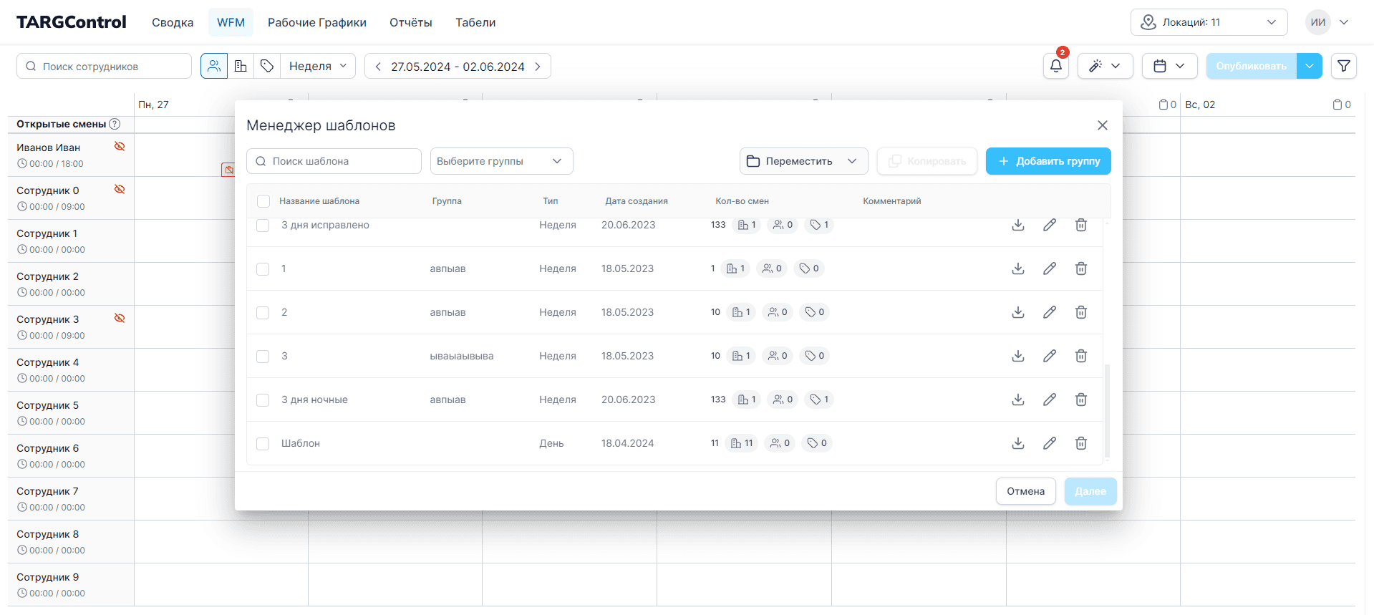The image size is (1374, 615).
Task: Open the 'Выберите группы' dropdown
Action: [501, 161]
